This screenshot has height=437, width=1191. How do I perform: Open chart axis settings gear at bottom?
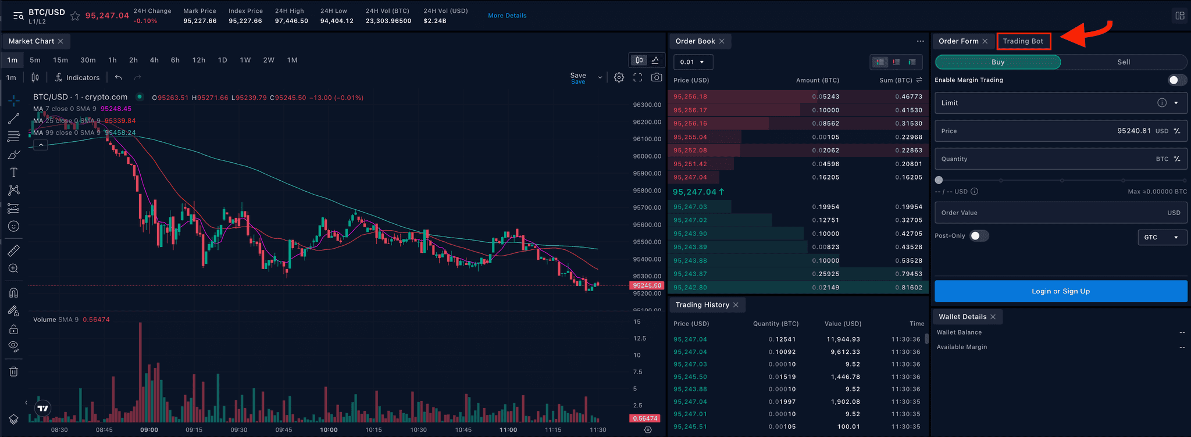648,430
